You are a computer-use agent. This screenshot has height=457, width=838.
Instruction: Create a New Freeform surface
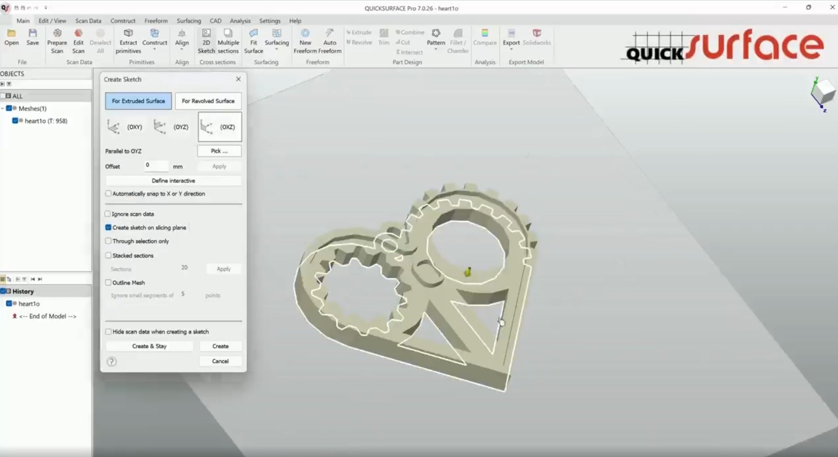point(305,41)
